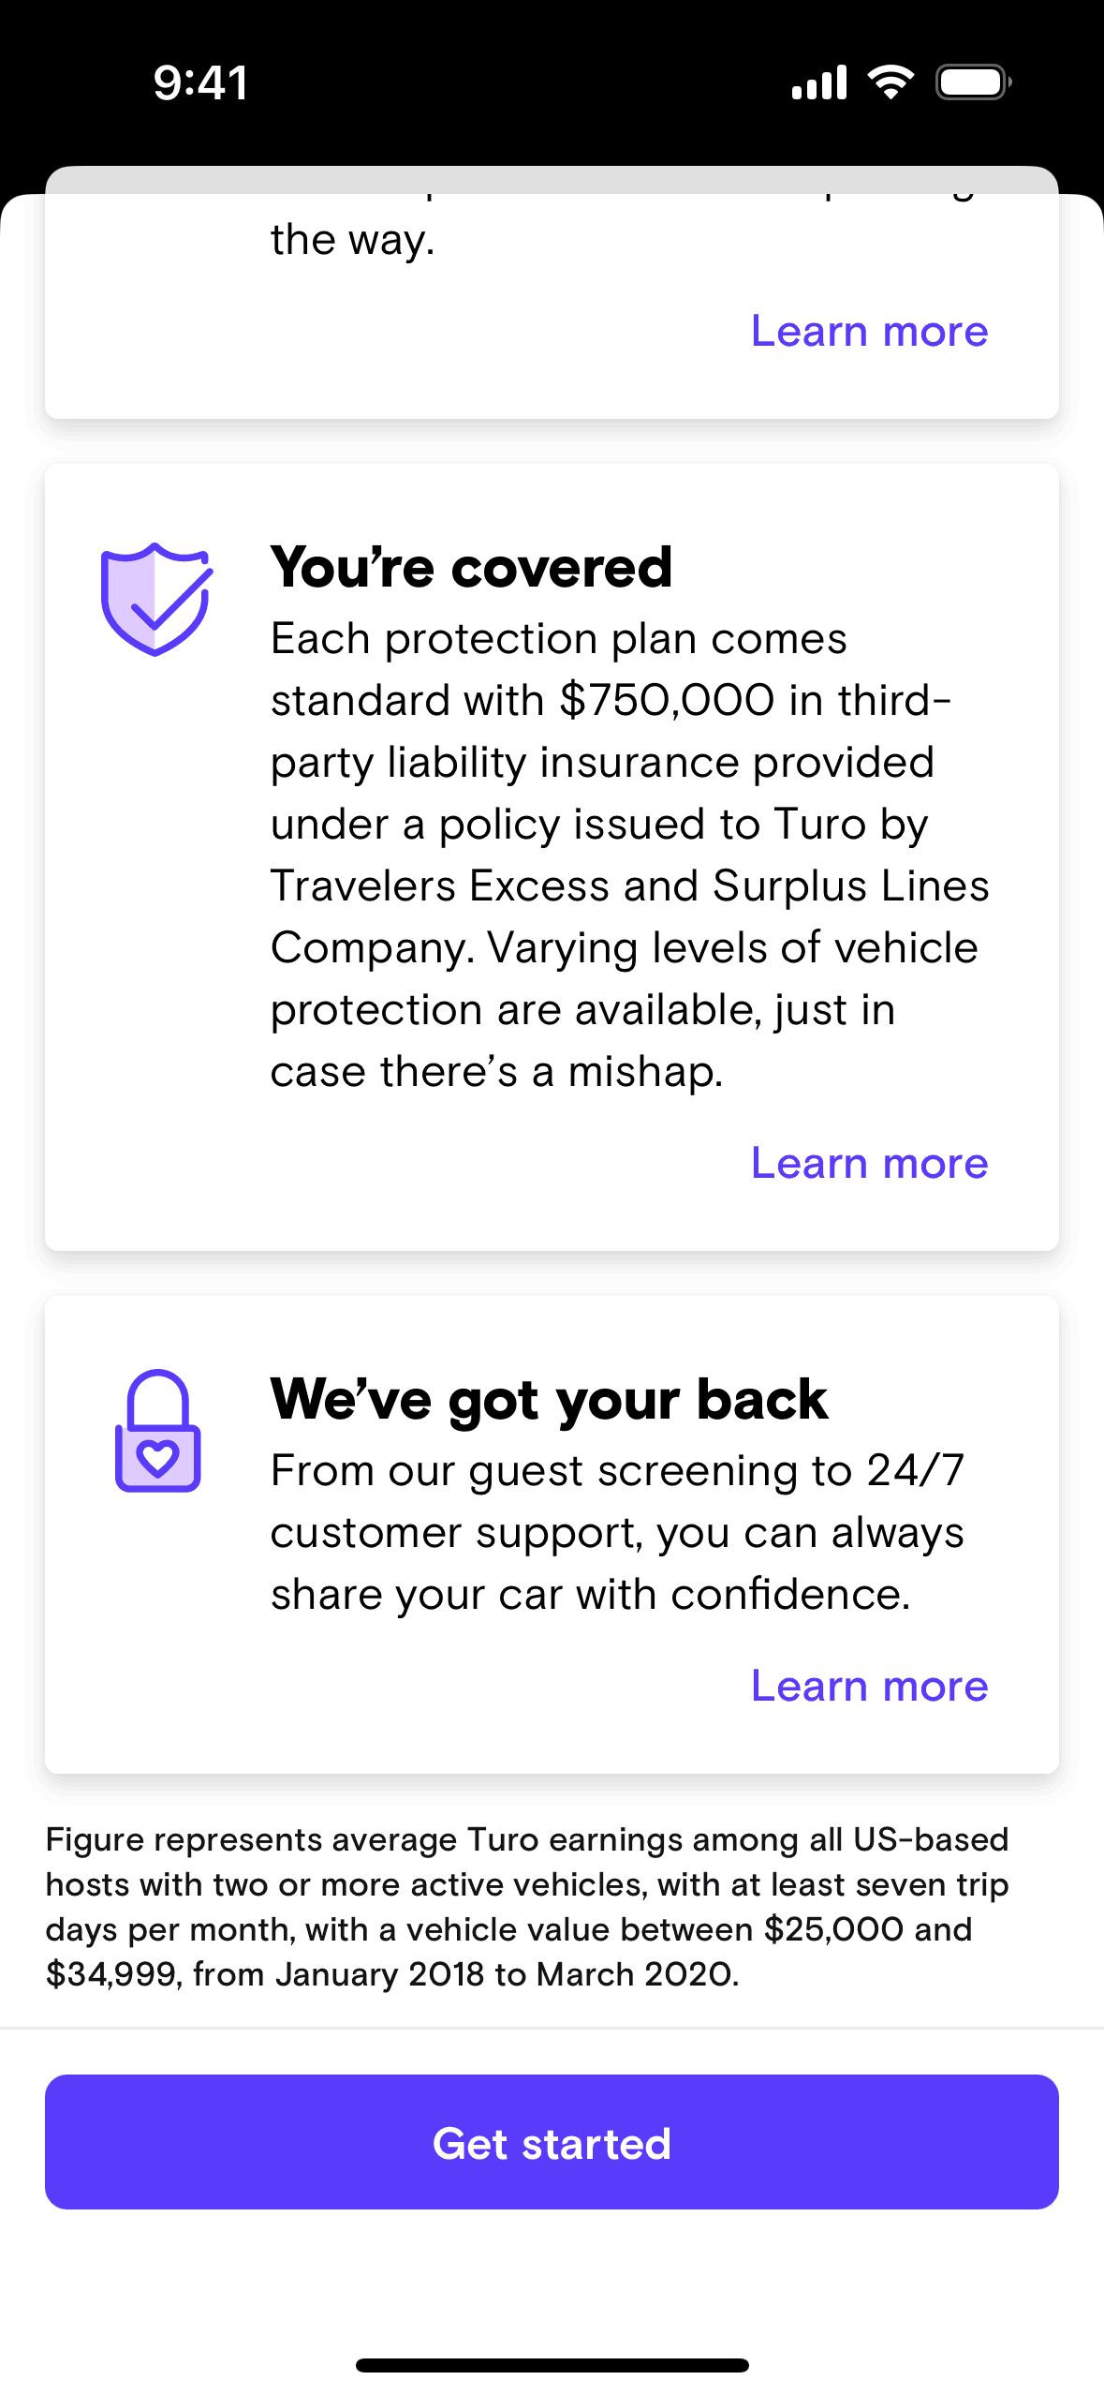Screen dimensions: 1104x2395
Task: Open Learn more below "the way."
Action: point(869,332)
